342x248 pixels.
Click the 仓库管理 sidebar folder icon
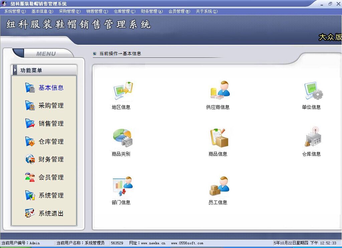[30, 142]
